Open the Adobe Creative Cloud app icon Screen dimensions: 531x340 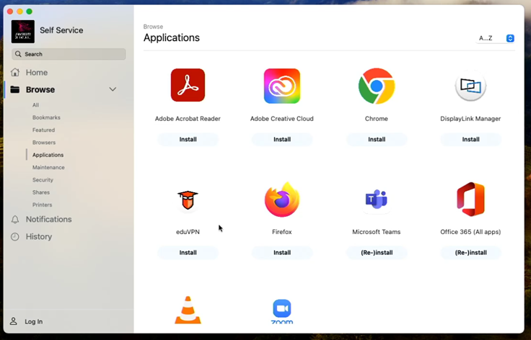(282, 86)
